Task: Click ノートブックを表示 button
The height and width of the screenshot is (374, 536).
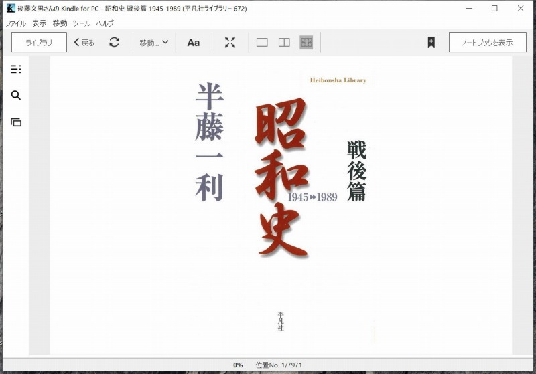Action: point(488,42)
